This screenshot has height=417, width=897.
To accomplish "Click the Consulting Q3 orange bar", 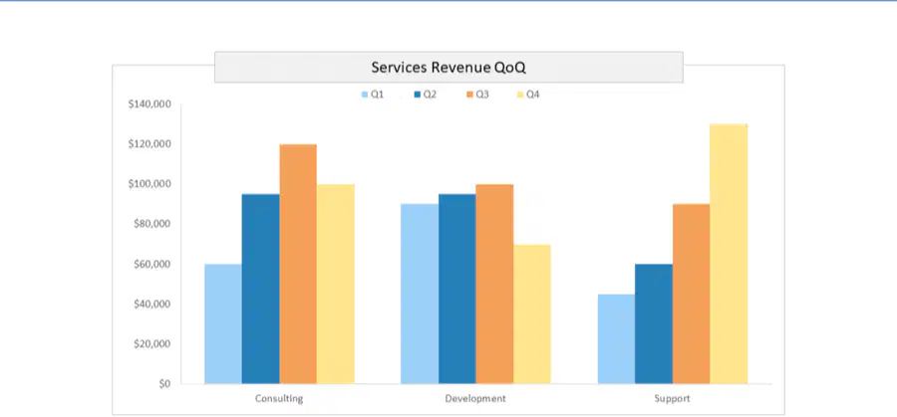I will [x=298, y=264].
